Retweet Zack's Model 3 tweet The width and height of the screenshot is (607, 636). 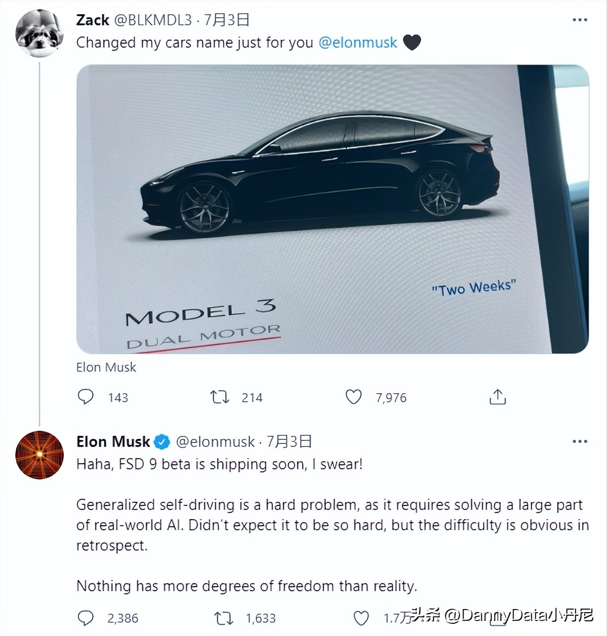click(220, 397)
